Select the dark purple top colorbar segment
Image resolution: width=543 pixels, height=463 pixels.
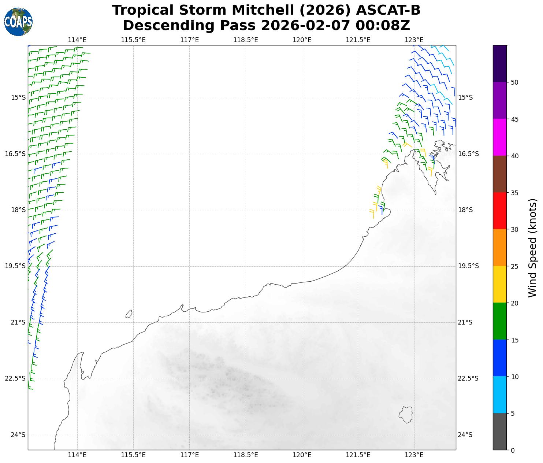[x=500, y=63]
